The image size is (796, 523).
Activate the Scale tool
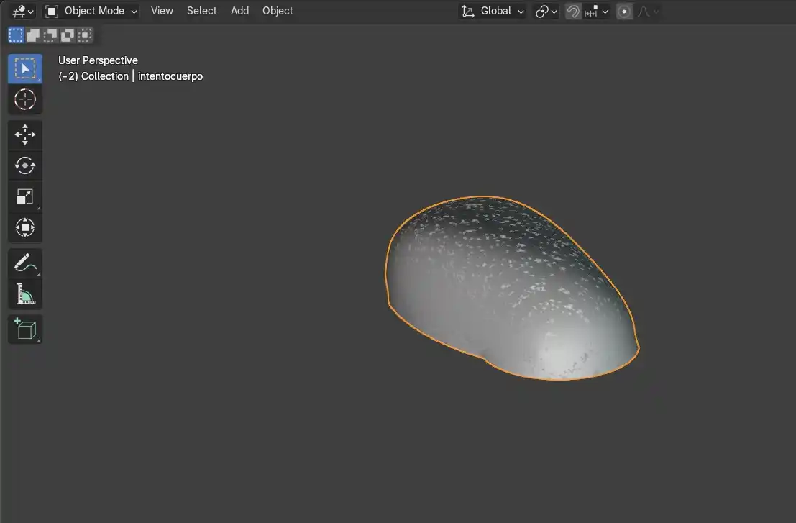pos(25,196)
